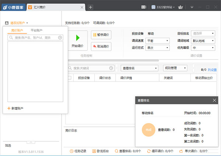Click the 循环调价 refresh icon in status bar
221x156 pixels.
click(148, 151)
